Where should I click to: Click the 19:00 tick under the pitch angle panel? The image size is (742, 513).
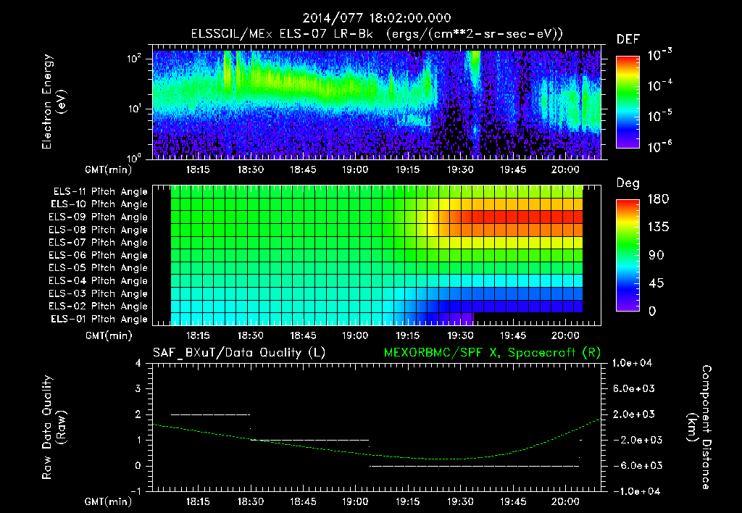pos(355,335)
